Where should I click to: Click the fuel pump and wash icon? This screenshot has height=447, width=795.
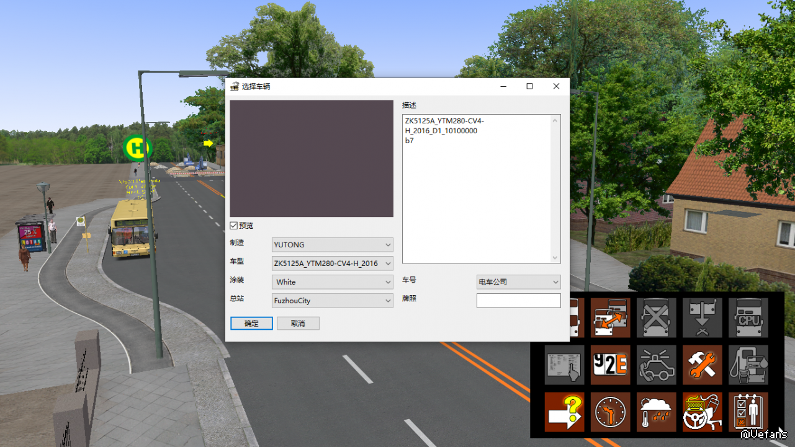tap(748, 365)
